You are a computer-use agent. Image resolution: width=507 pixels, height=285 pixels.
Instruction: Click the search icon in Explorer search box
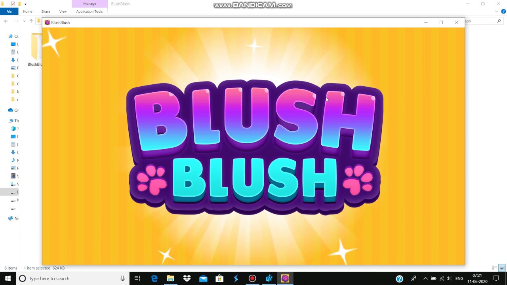(499, 21)
